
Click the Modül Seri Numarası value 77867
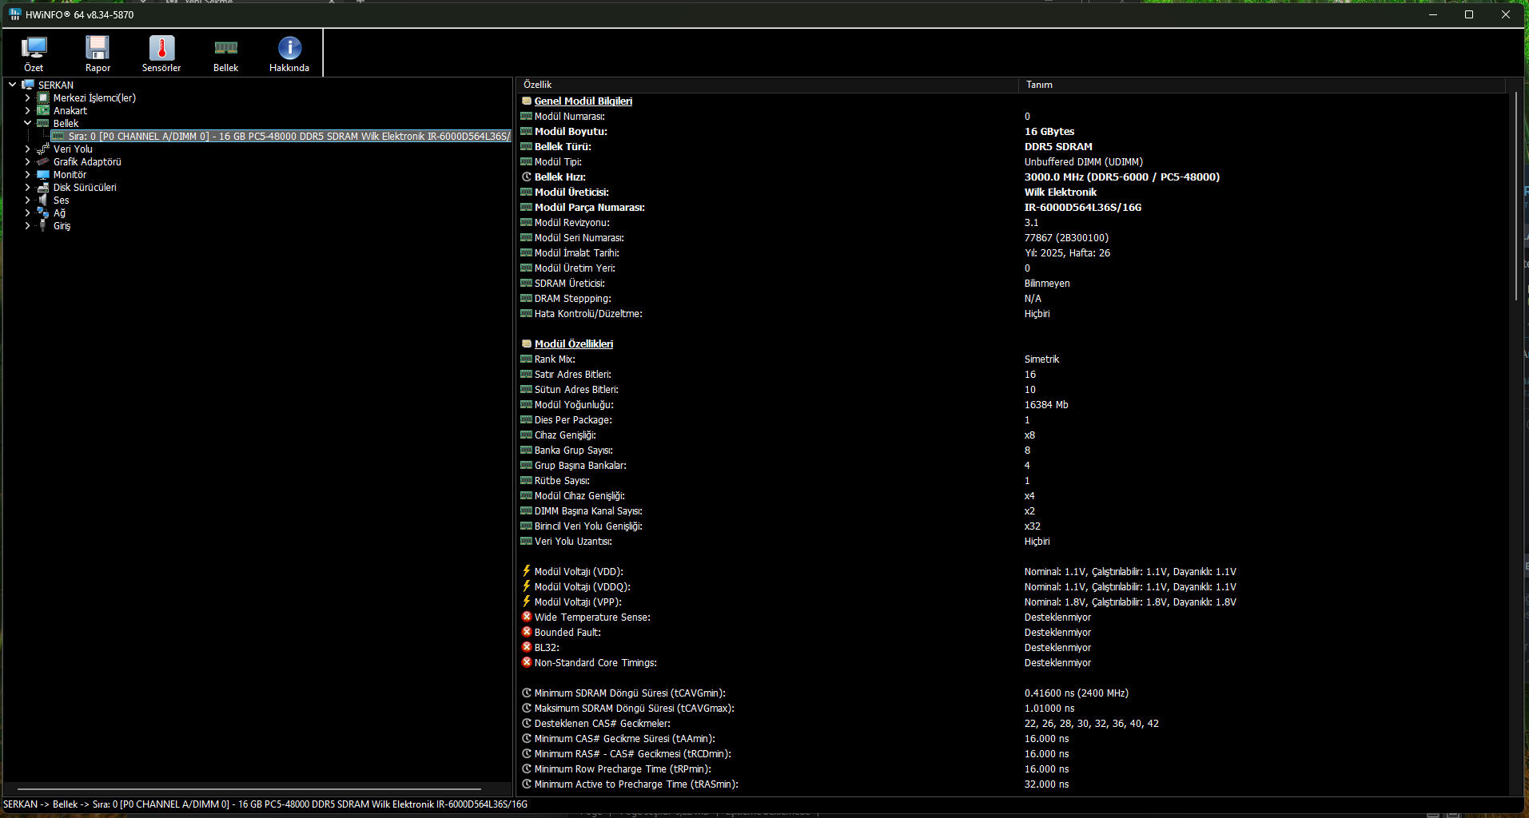pyautogui.click(x=1066, y=237)
